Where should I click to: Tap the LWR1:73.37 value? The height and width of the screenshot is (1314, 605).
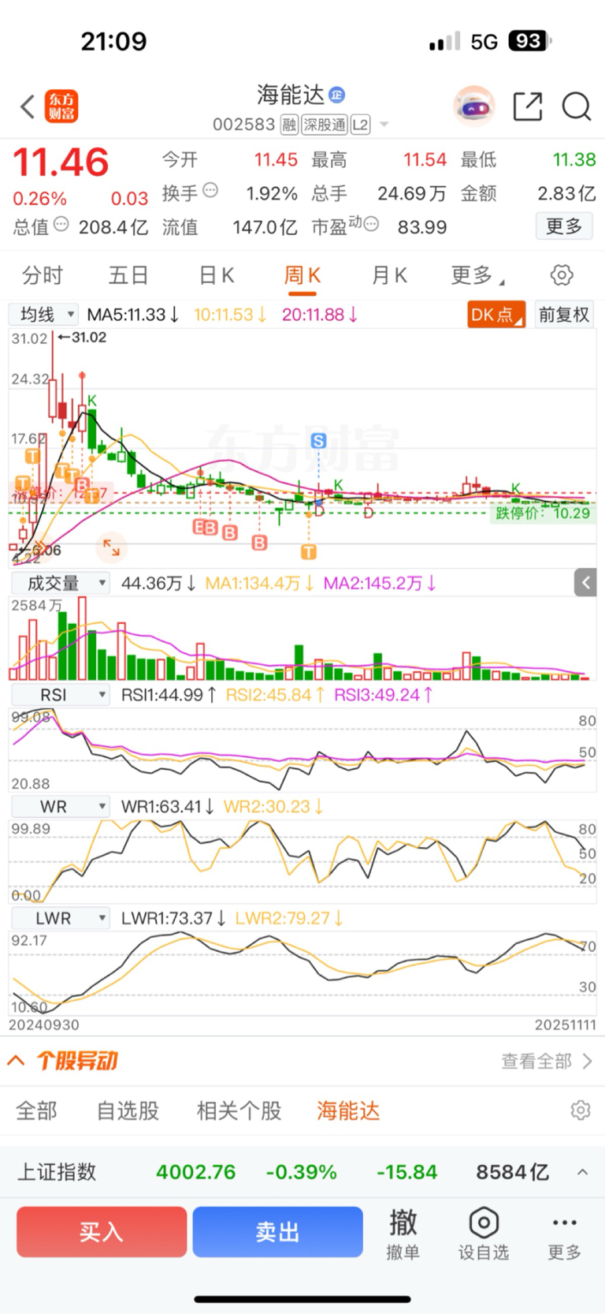pyautogui.click(x=173, y=918)
